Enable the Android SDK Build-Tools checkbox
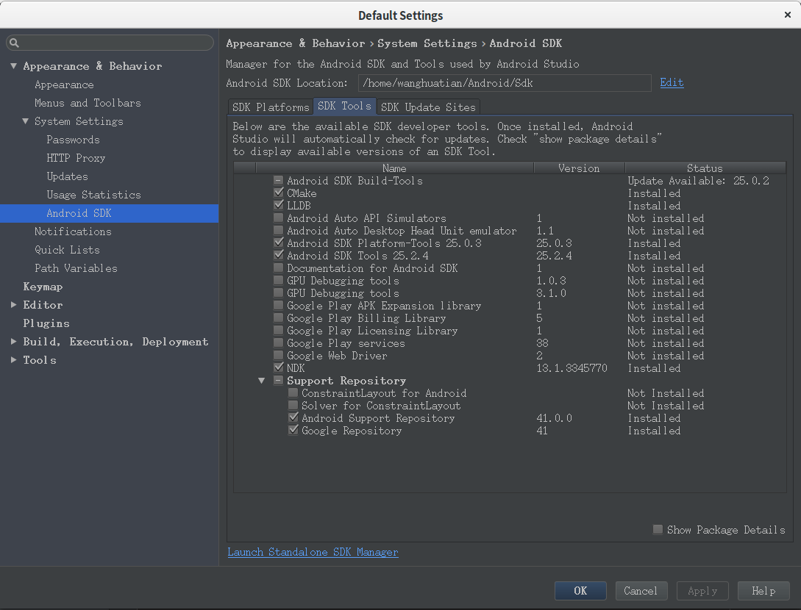 pos(278,180)
